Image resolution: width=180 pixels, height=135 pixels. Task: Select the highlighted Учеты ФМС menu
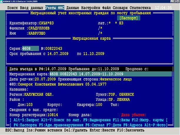click(x=55, y=7)
